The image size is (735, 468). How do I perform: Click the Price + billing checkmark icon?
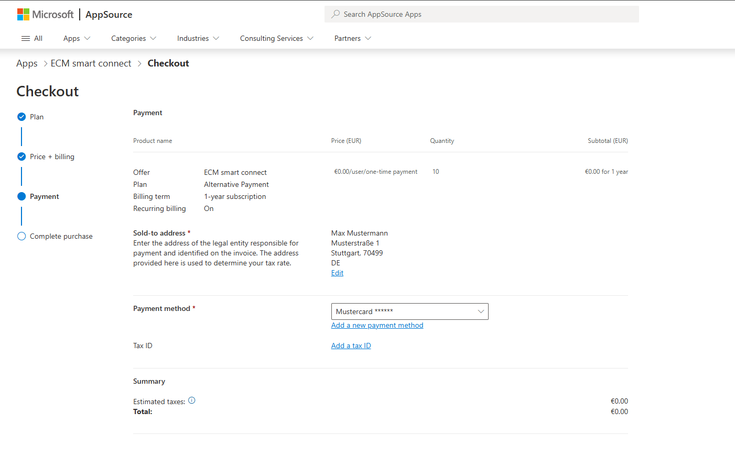(21, 157)
